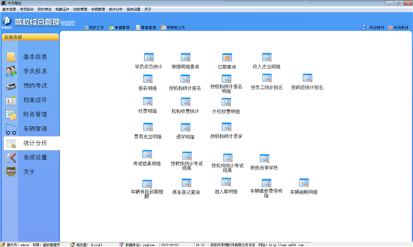Click the 手动排列 button

pyautogui.click(x=374, y=27)
